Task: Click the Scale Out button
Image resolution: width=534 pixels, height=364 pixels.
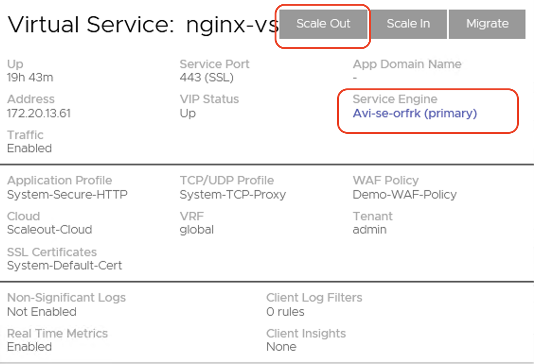Action: tap(323, 24)
